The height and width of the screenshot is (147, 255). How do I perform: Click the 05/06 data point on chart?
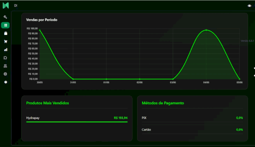click(x=239, y=79)
